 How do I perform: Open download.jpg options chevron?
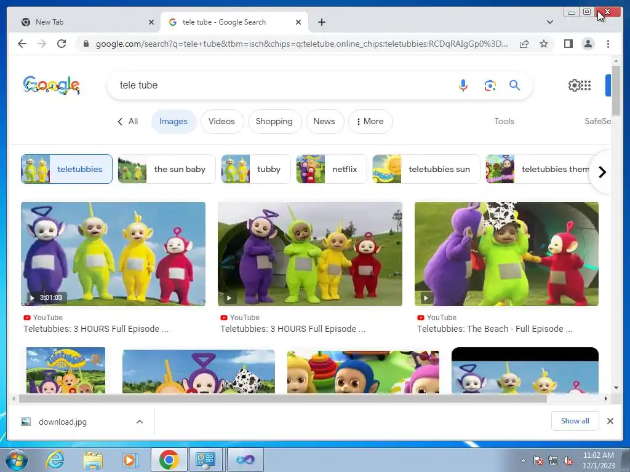(x=140, y=422)
